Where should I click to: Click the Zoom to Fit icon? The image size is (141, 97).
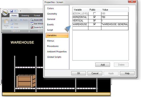pos(32,27)
